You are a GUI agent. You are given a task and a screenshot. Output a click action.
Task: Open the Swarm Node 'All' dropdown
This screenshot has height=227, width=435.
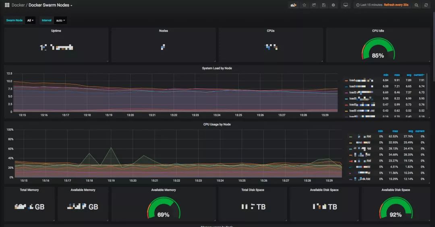click(x=30, y=20)
